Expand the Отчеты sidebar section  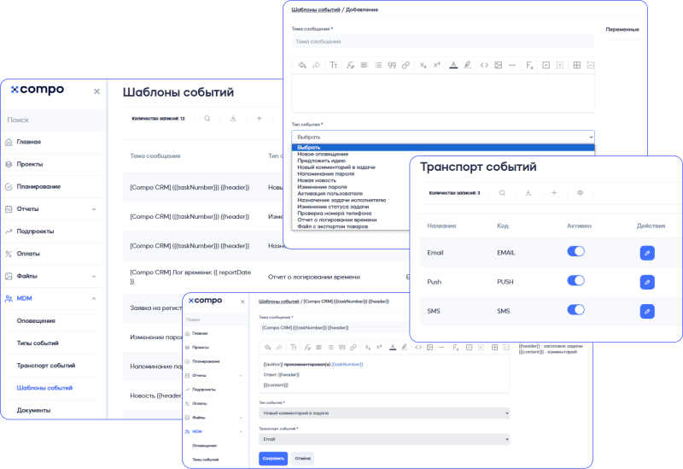(x=93, y=208)
